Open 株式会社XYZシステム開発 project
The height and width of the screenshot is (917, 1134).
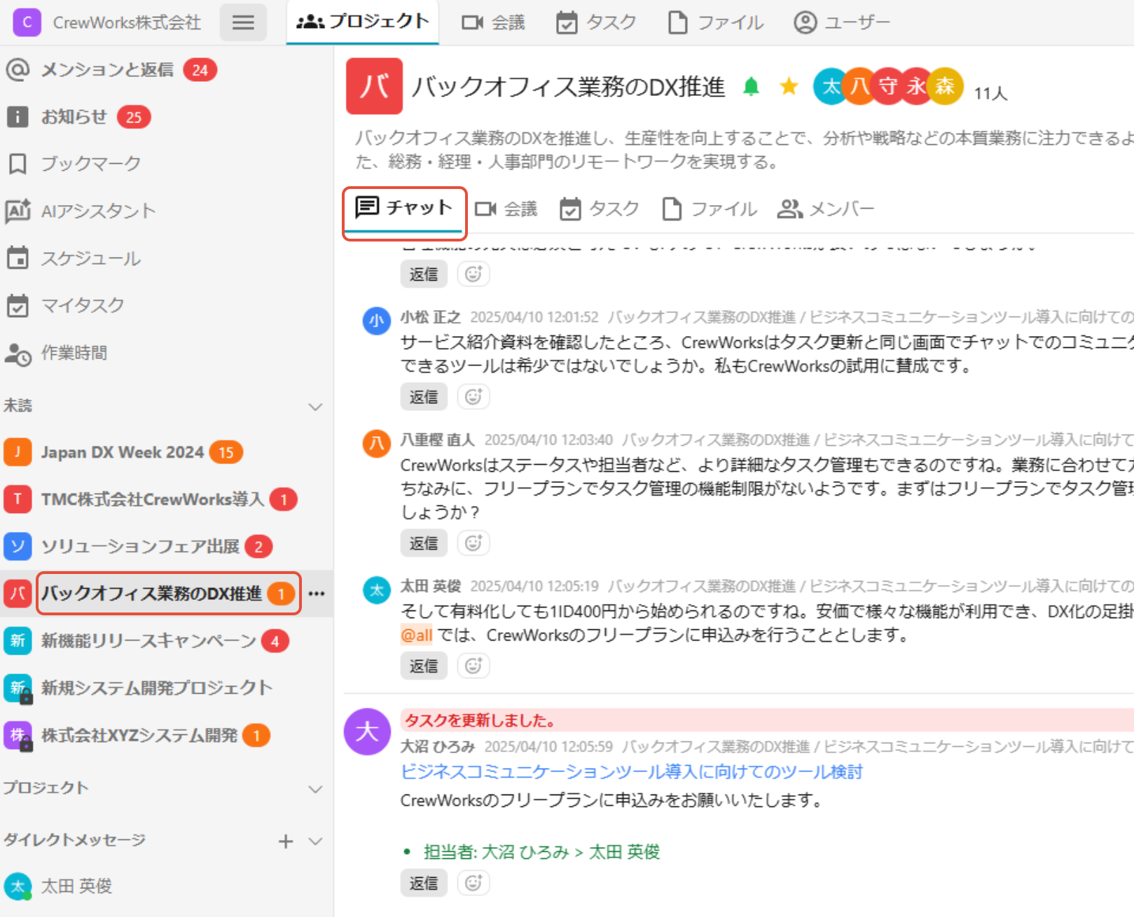pyautogui.click(x=139, y=735)
